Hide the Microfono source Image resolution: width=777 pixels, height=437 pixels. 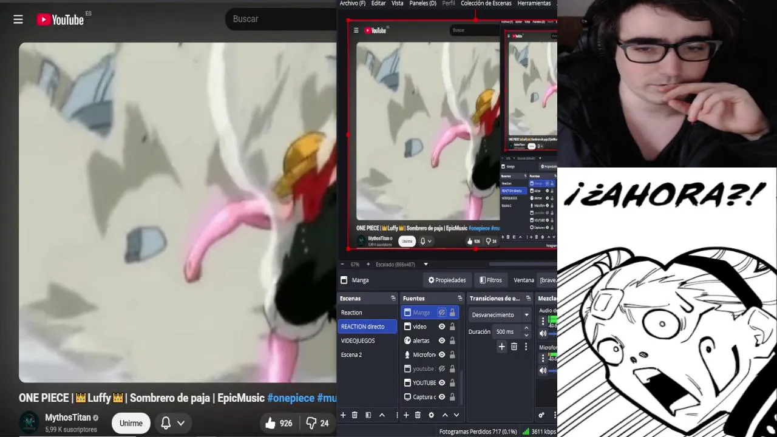(x=441, y=354)
